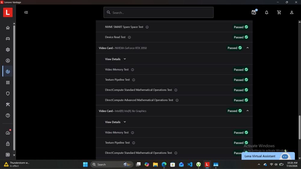The width and height of the screenshot is (301, 169).
Task: Show info for Intel Iris Texture Pipeline Test
Action: coord(134,143)
